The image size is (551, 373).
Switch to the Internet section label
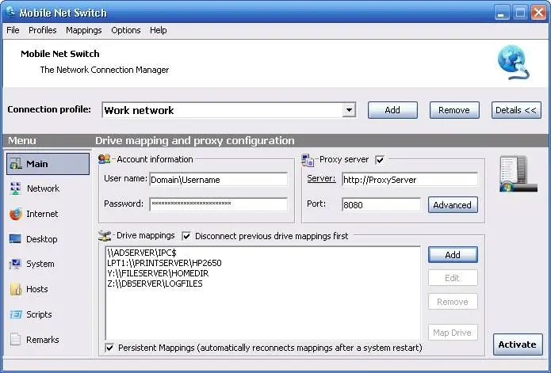point(42,214)
